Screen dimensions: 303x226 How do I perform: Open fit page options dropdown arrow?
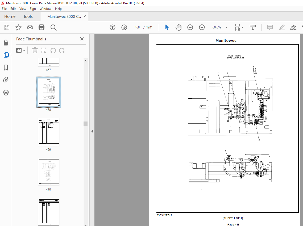243,27
